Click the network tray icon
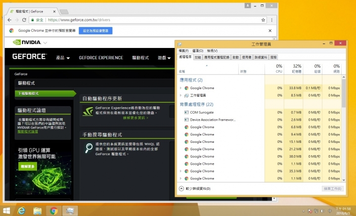Screen dimensions: 356x216 pyautogui.click(x=316, y=211)
